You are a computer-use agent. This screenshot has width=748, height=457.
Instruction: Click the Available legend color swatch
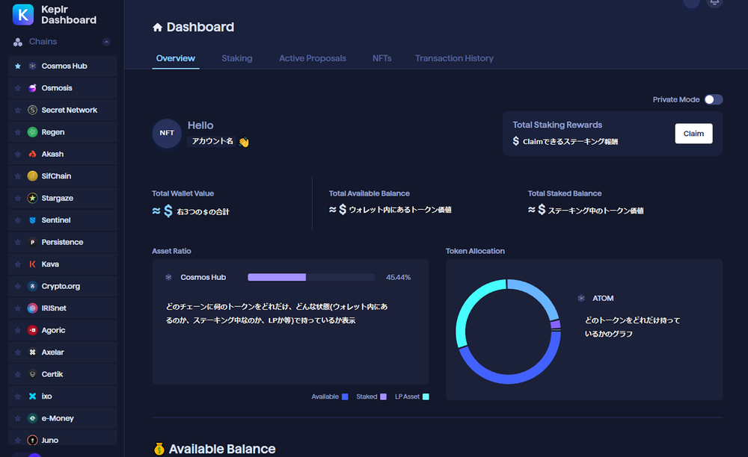[345, 397]
